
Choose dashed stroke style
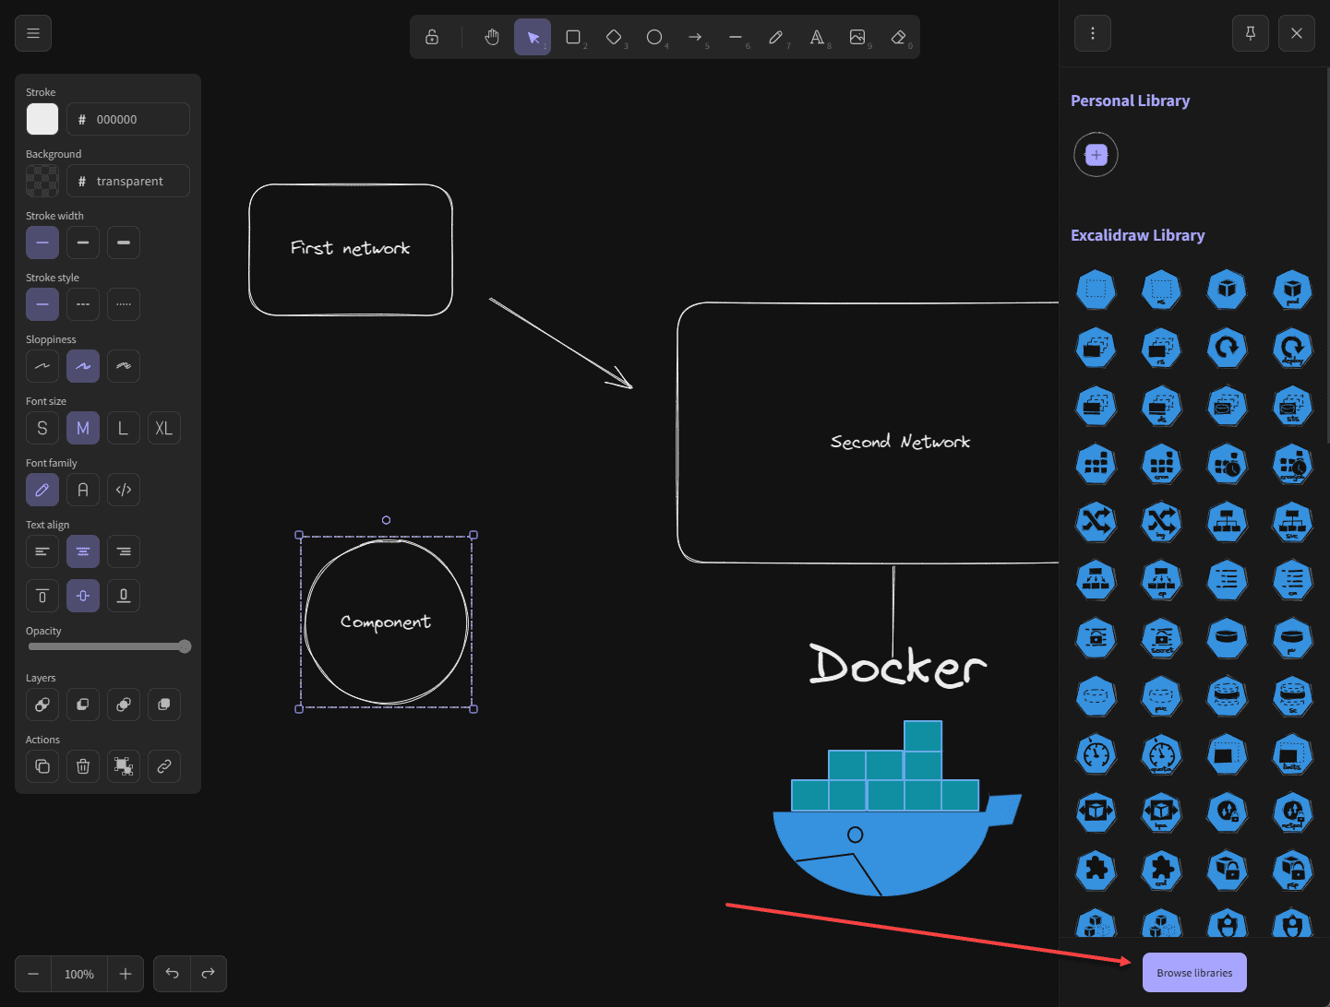click(83, 304)
